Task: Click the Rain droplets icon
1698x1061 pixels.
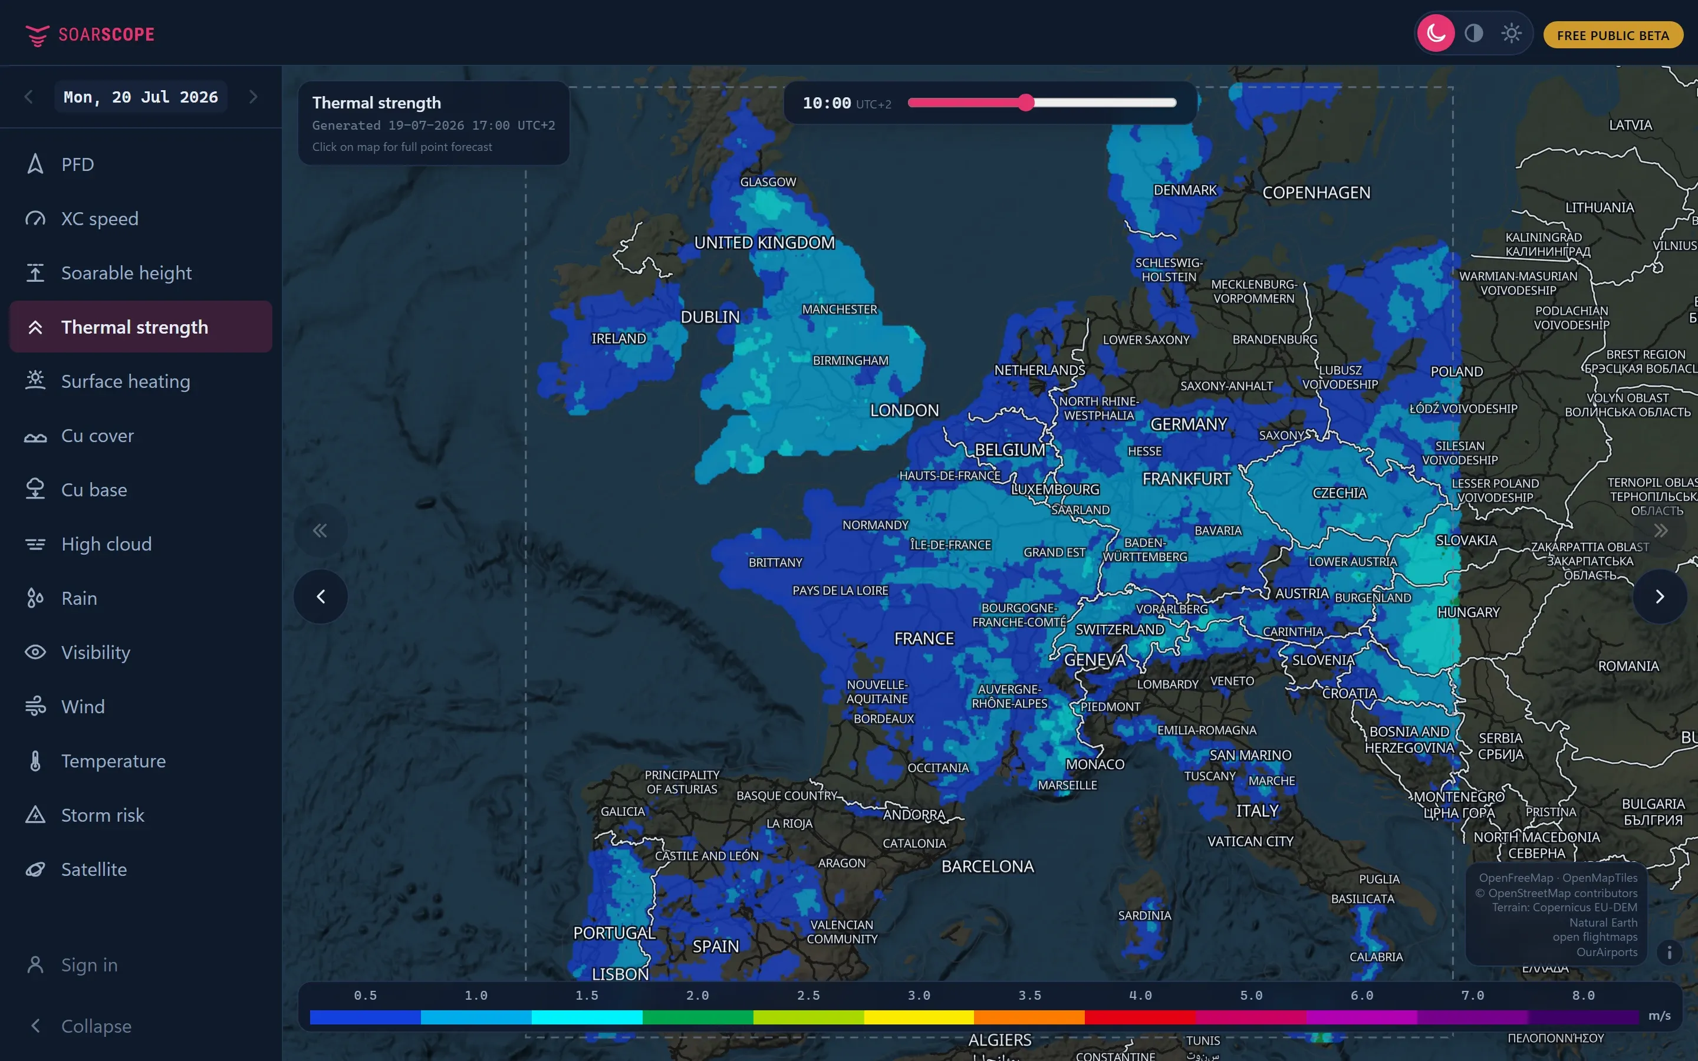Action: click(35, 598)
